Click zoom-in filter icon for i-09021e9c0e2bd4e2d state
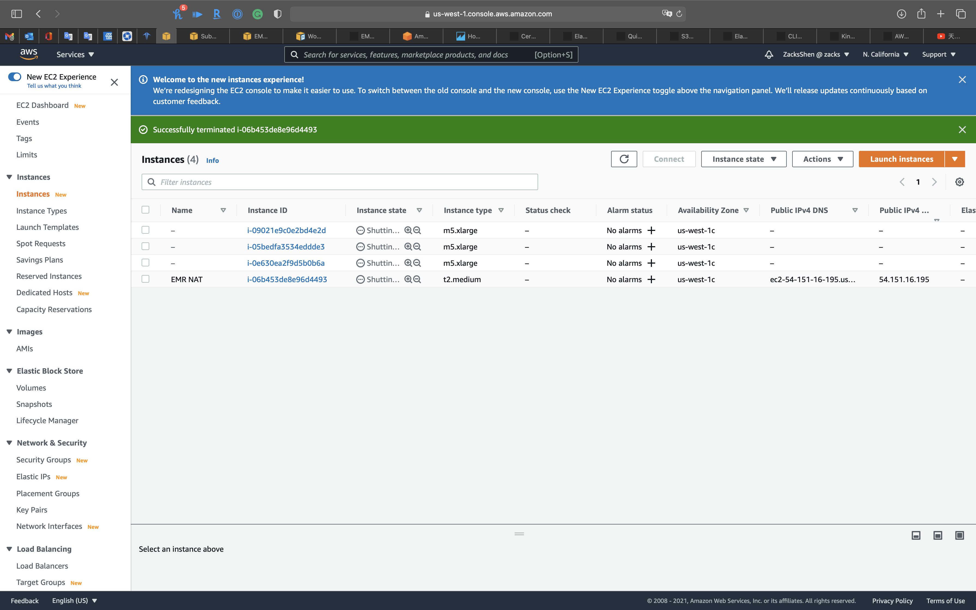 [408, 230]
